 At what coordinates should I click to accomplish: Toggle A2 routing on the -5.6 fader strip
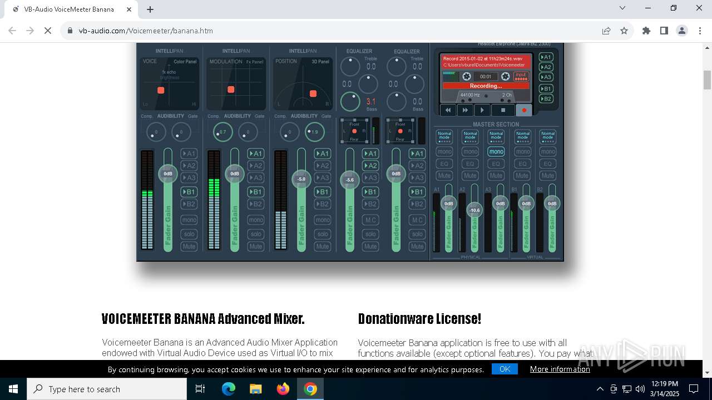(x=370, y=166)
